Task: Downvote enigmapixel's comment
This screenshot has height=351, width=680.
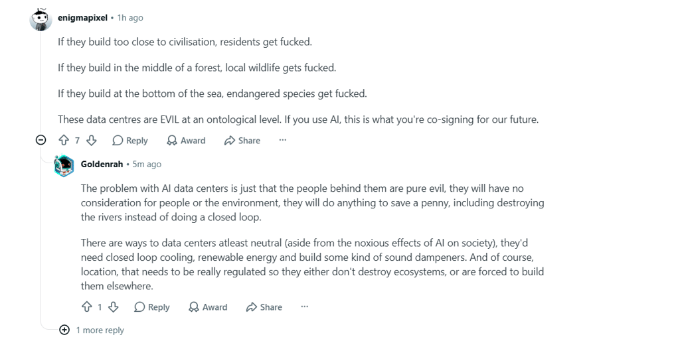Action: (92, 141)
